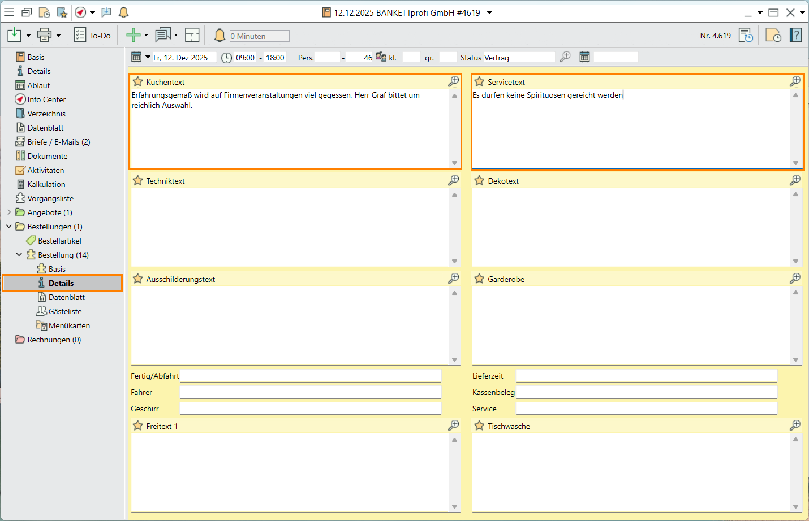Click the calendar icon next to date
Viewport: 809px width, 521px height.
(x=136, y=57)
